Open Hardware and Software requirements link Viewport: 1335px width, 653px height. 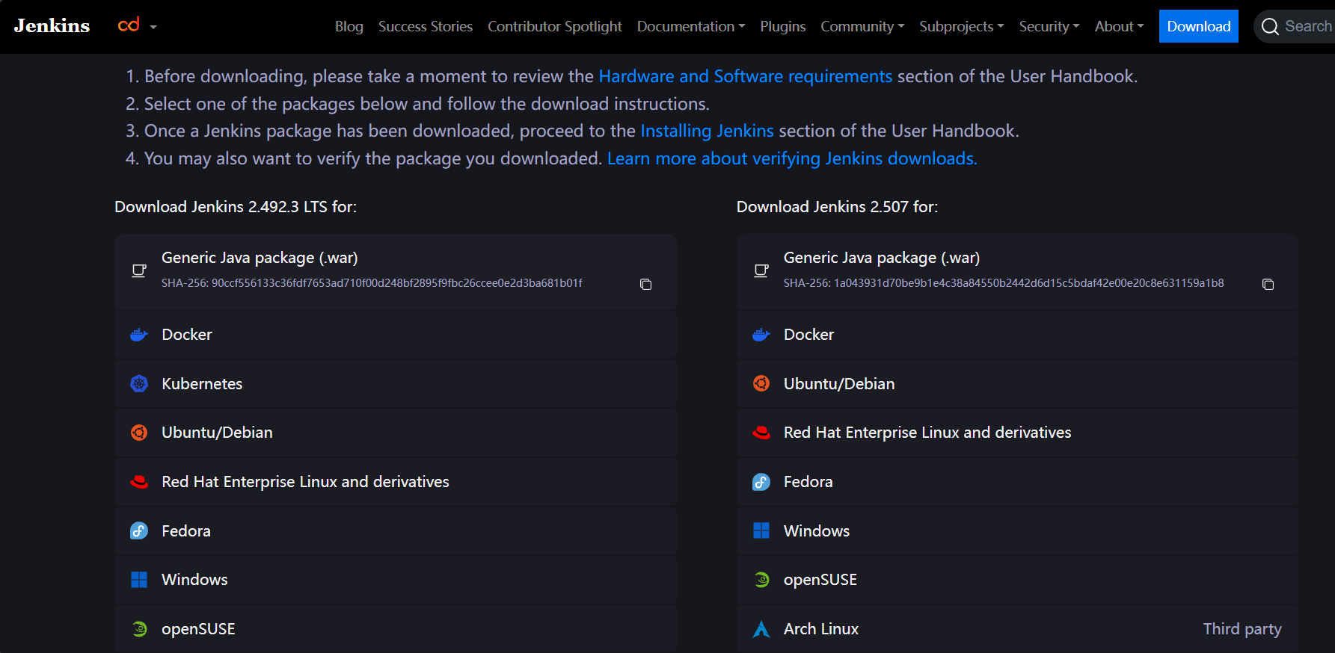pyautogui.click(x=745, y=76)
